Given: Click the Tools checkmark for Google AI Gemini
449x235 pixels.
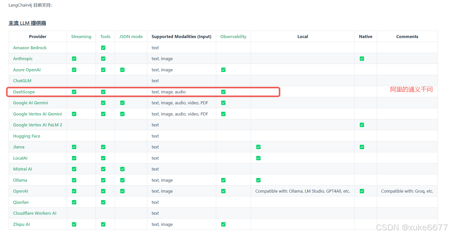Looking at the screenshot, I should point(103,103).
